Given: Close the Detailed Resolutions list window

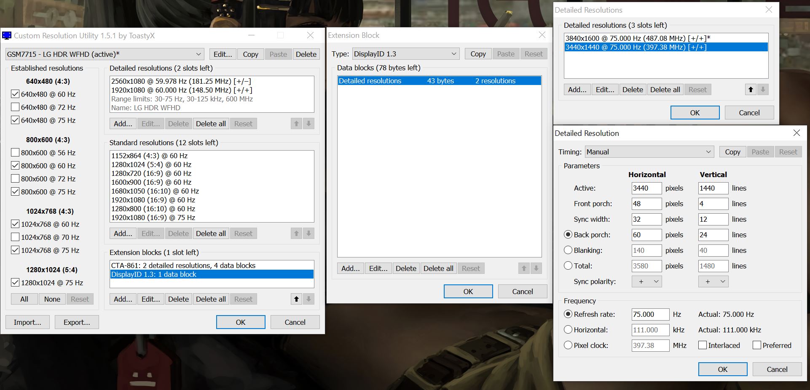Looking at the screenshot, I should tap(769, 10).
